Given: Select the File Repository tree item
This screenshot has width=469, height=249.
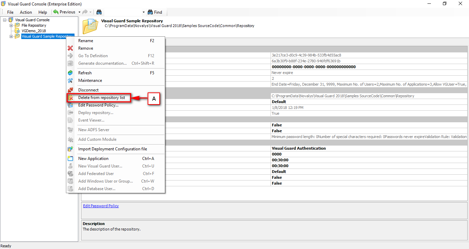Looking at the screenshot, I should 34,25.
